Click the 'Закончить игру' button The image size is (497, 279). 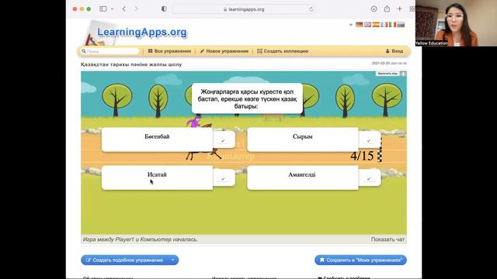[388, 74]
